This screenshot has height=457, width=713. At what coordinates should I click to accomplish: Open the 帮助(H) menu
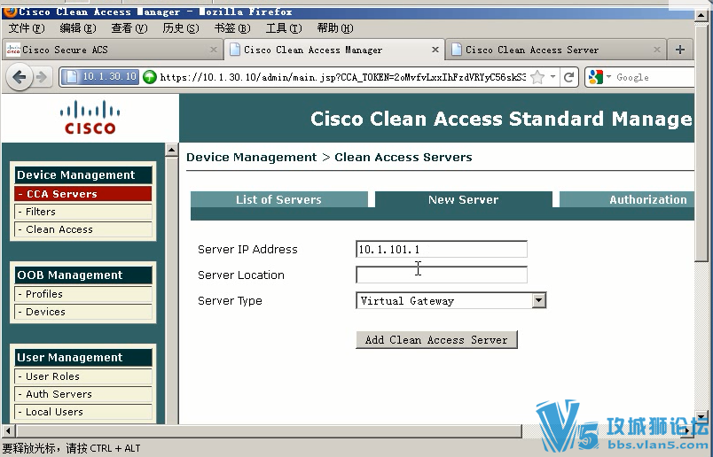point(335,28)
